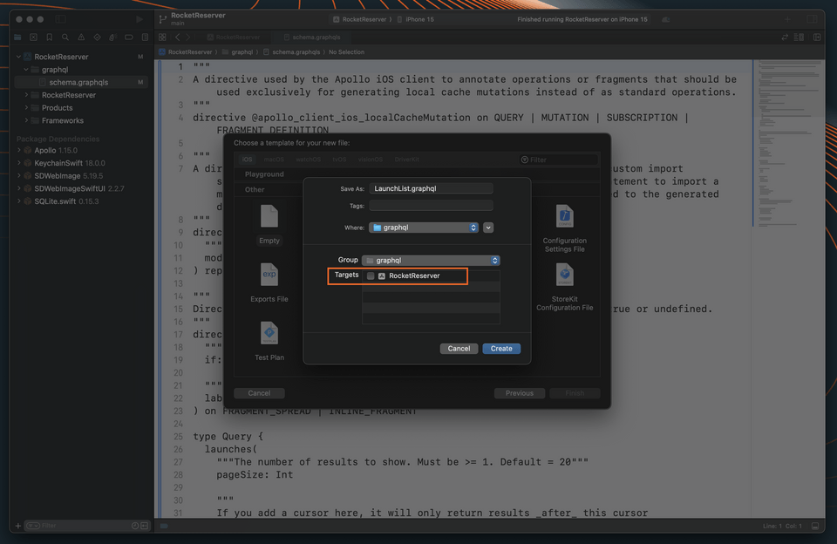Open the Group graphql dropdown
Image resolution: width=837 pixels, height=544 pixels.
point(431,261)
